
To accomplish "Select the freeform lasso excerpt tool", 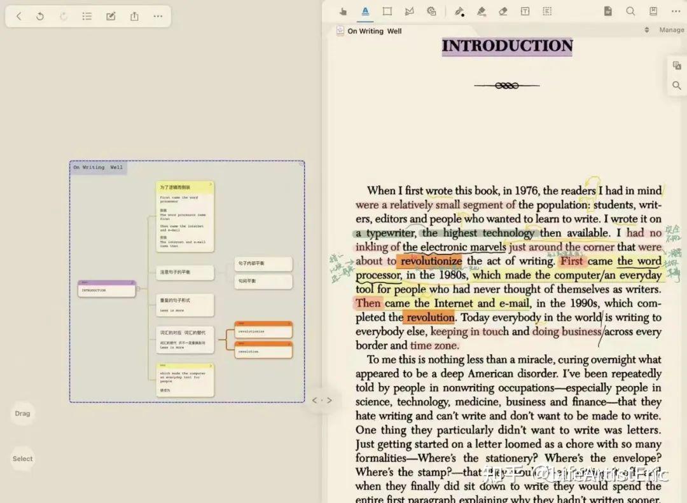I will [x=409, y=11].
